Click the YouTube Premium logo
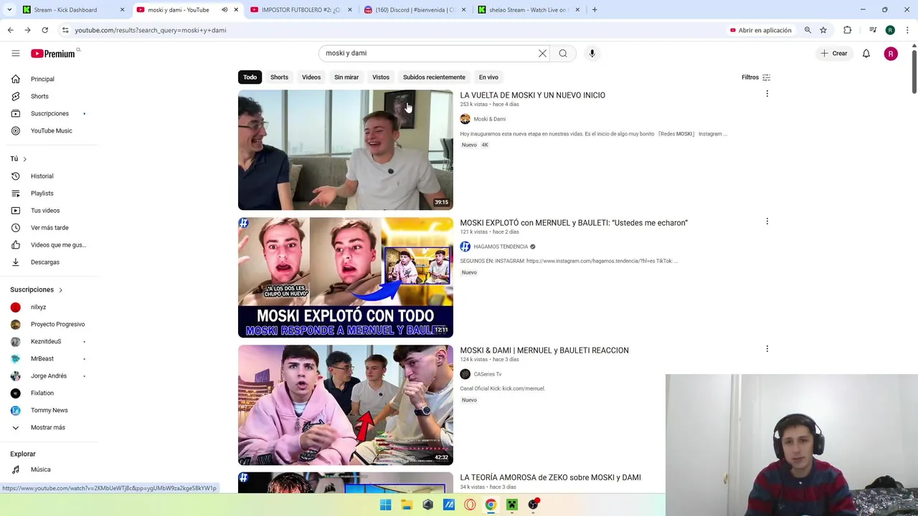918x516 pixels. [53, 53]
